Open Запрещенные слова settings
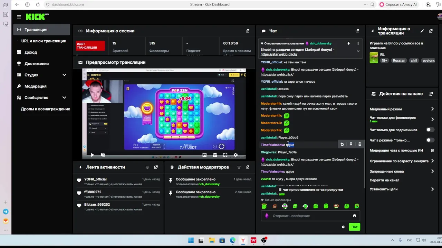The height and width of the screenshot is (248, 442). 402,171
